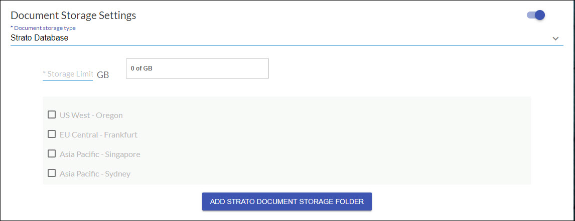Check the US West - Oregon checkbox

pyautogui.click(x=51, y=114)
